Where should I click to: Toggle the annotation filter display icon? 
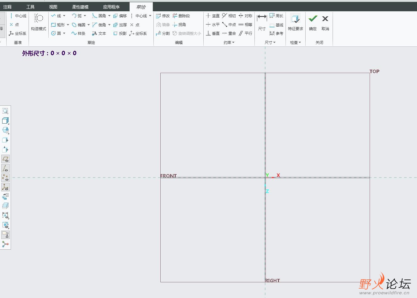click(5, 235)
